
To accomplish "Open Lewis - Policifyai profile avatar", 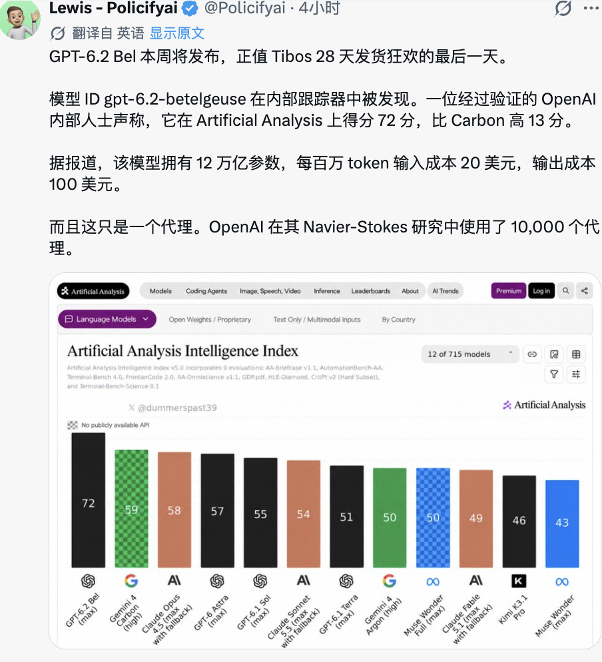I will (20, 19).
